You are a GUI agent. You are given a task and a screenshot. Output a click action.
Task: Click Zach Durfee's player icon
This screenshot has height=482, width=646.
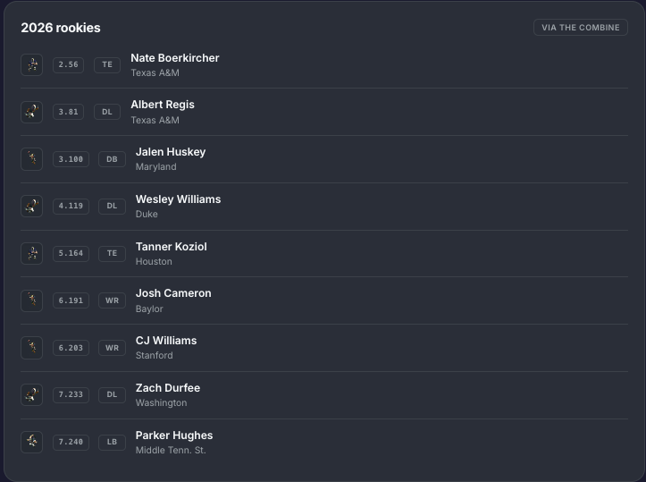[32, 394]
